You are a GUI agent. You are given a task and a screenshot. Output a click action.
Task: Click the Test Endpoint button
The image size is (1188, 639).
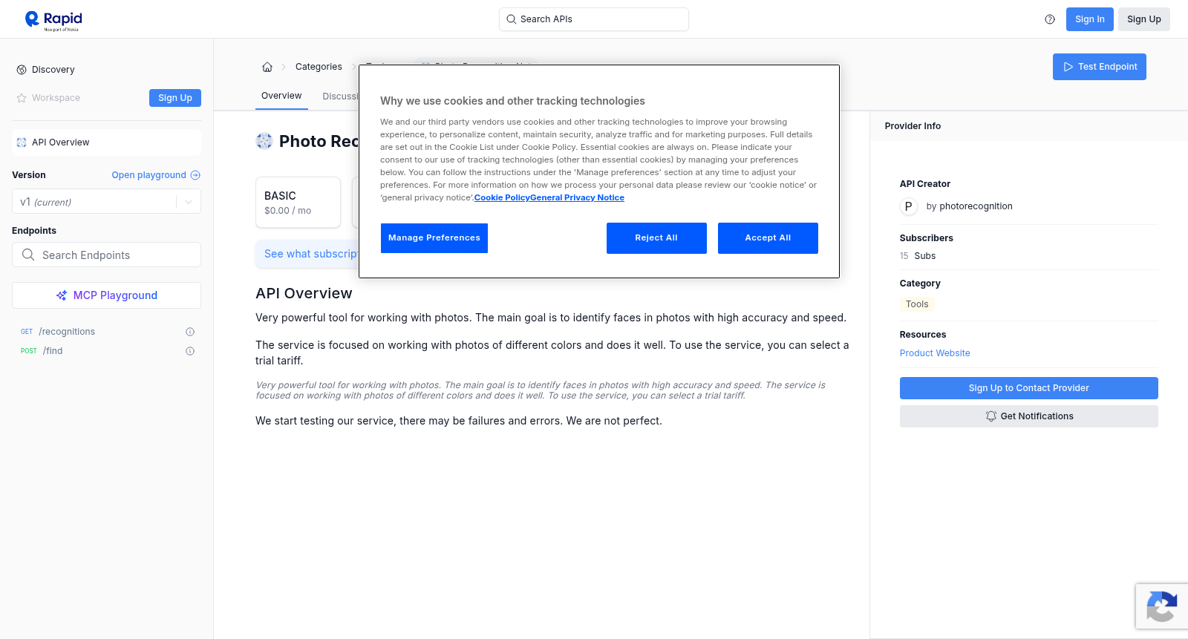(1099, 67)
